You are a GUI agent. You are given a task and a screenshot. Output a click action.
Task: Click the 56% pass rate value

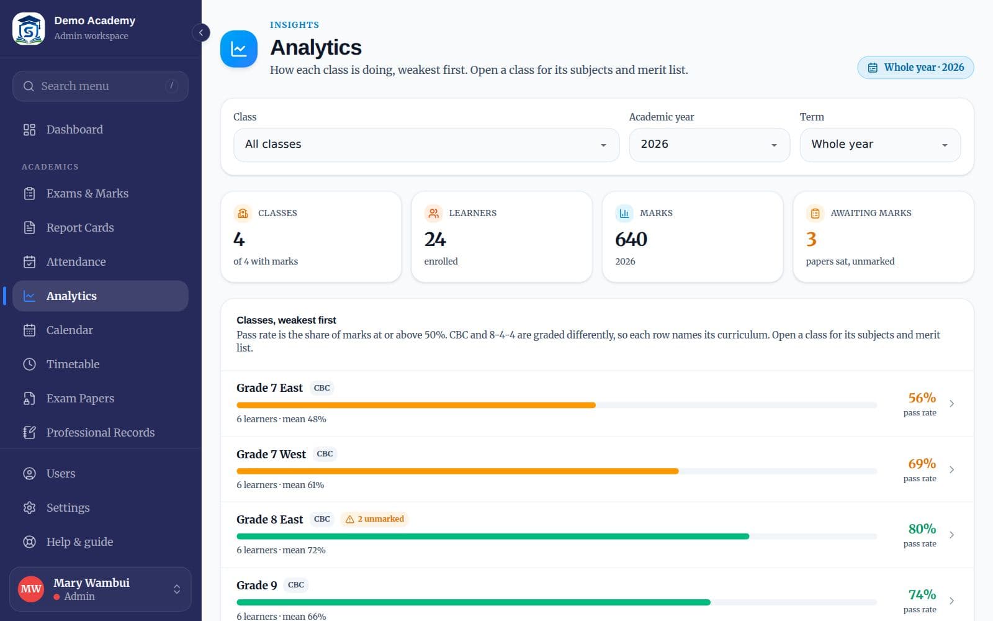[x=922, y=397]
